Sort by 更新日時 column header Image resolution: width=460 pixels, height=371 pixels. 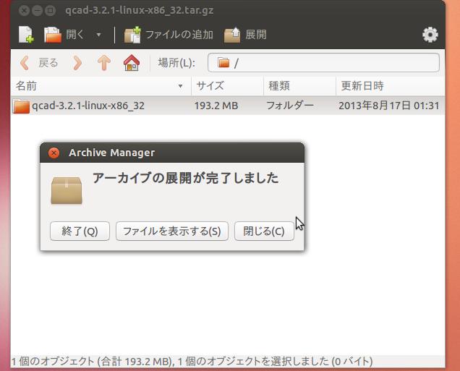390,86
